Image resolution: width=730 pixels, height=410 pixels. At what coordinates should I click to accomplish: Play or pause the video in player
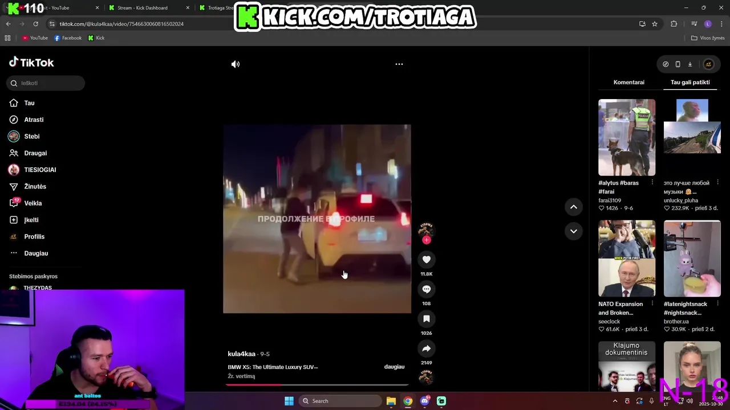(317, 219)
